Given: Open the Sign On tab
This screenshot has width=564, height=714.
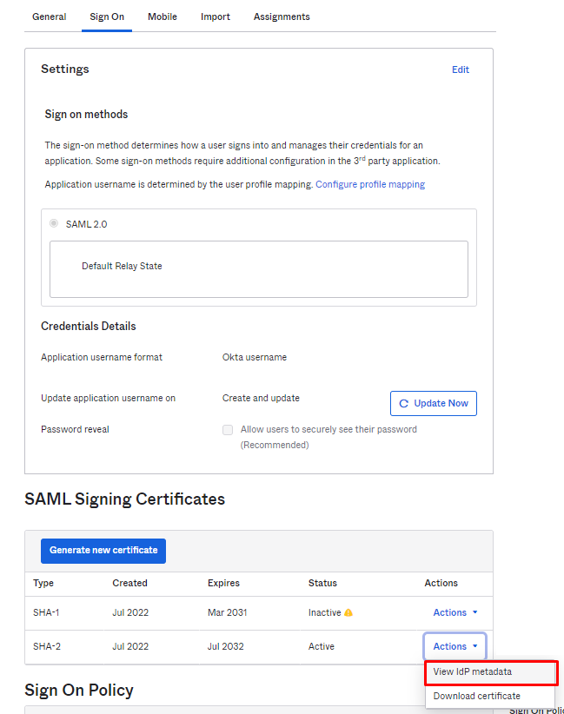Looking at the screenshot, I should point(107,17).
